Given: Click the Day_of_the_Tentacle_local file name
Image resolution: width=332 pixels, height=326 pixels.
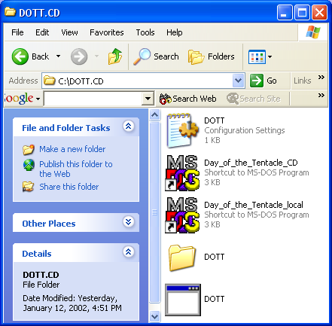Looking at the screenshot, I should pos(254,205).
